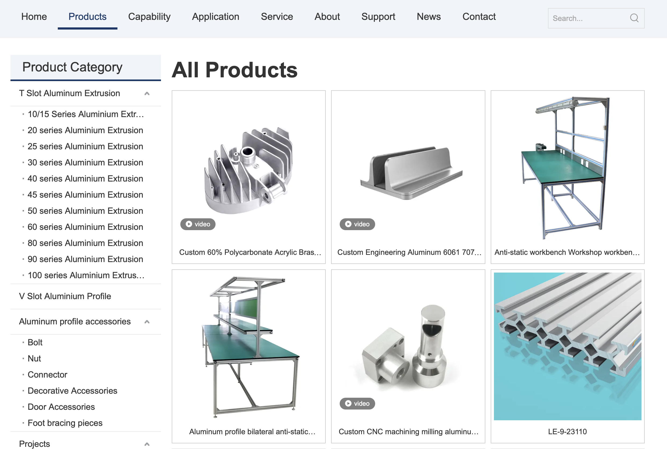Viewport: 667px width, 449px height.
Task: Go to the Support page
Action: click(378, 17)
